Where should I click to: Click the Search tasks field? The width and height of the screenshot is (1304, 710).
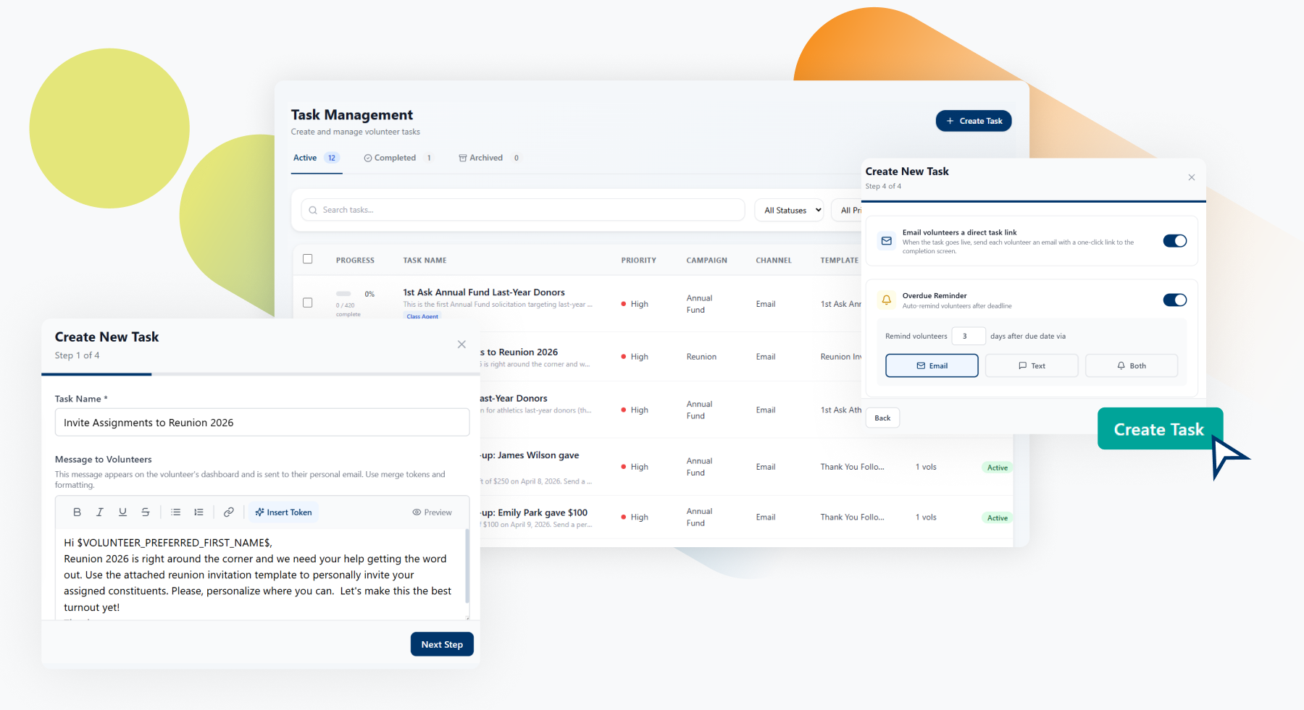pyautogui.click(x=523, y=210)
